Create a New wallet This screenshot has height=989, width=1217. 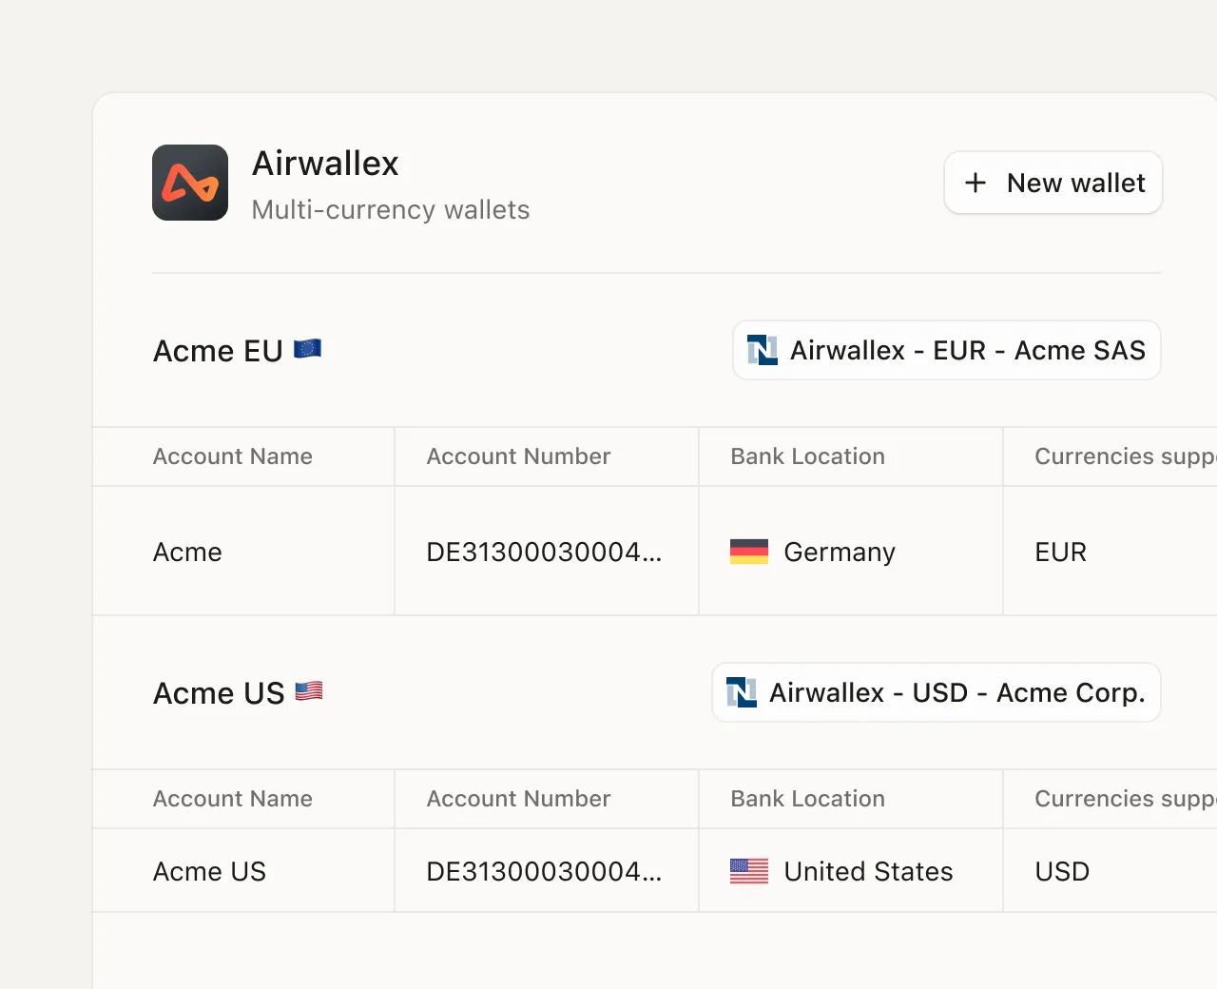coord(1053,183)
